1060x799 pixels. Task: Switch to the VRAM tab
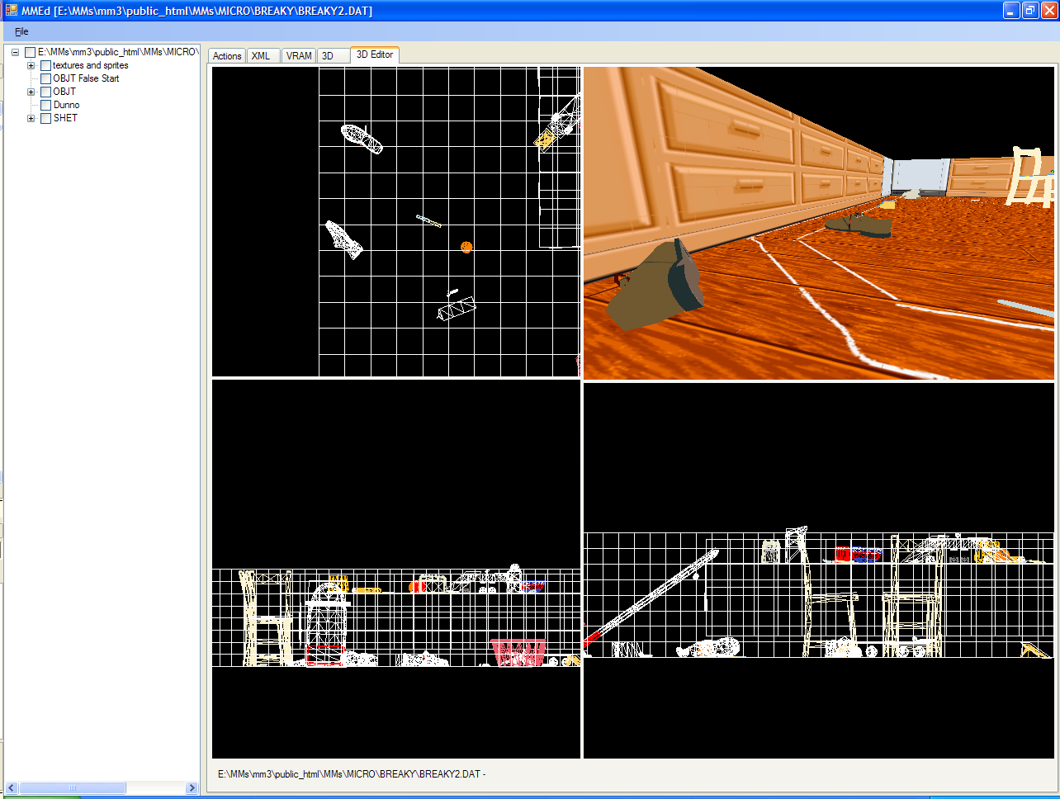299,56
